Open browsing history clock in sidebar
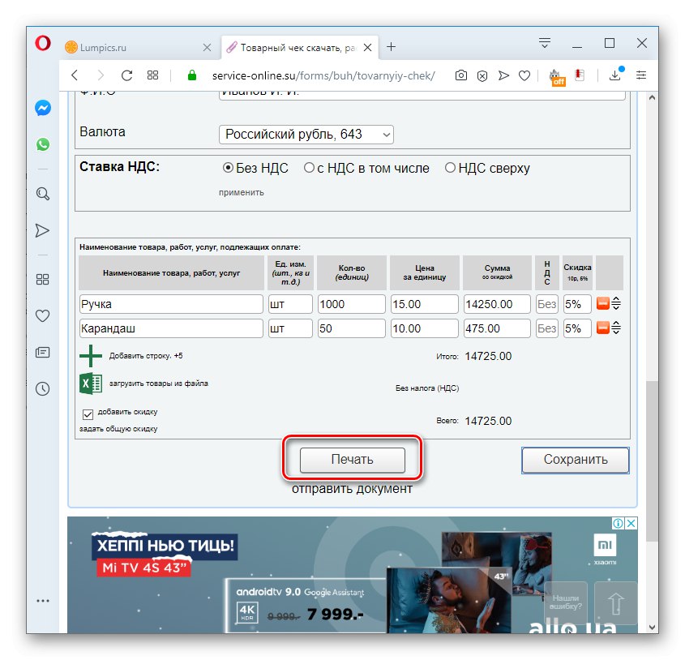The width and height of the screenshot is (685, 660). pos(42,388)
